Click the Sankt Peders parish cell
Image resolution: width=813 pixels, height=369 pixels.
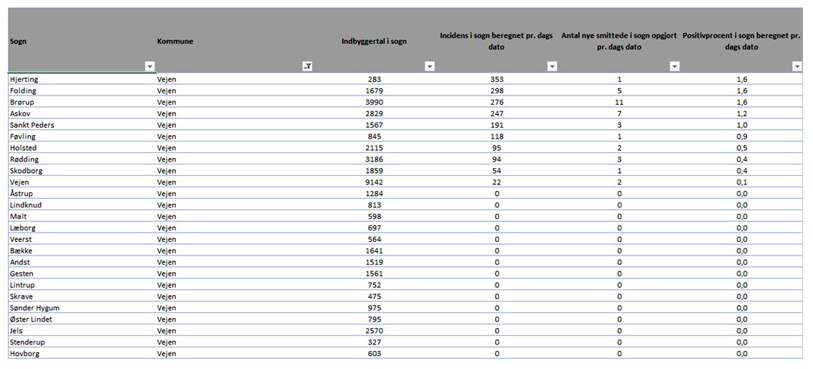pyautogui.click(x=81, y=125)
